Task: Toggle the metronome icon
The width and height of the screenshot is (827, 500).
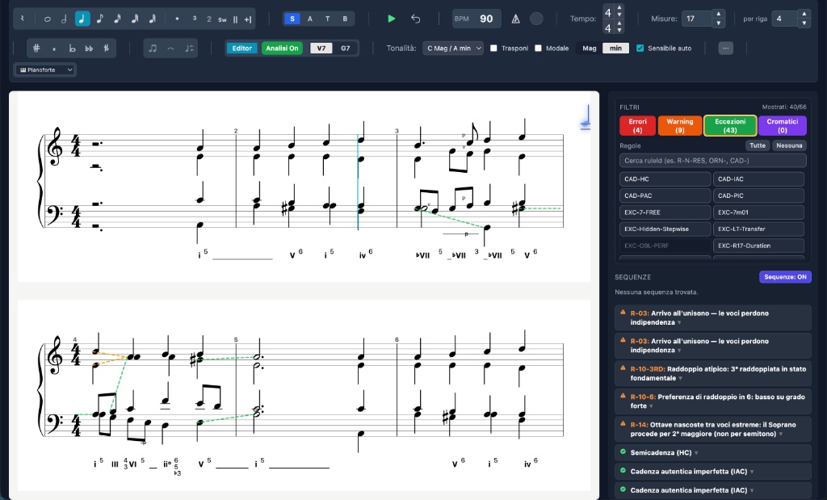Action: [x=515, y=19]
